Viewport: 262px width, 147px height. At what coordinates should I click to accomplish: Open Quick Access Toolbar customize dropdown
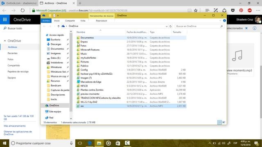point(58,16)
